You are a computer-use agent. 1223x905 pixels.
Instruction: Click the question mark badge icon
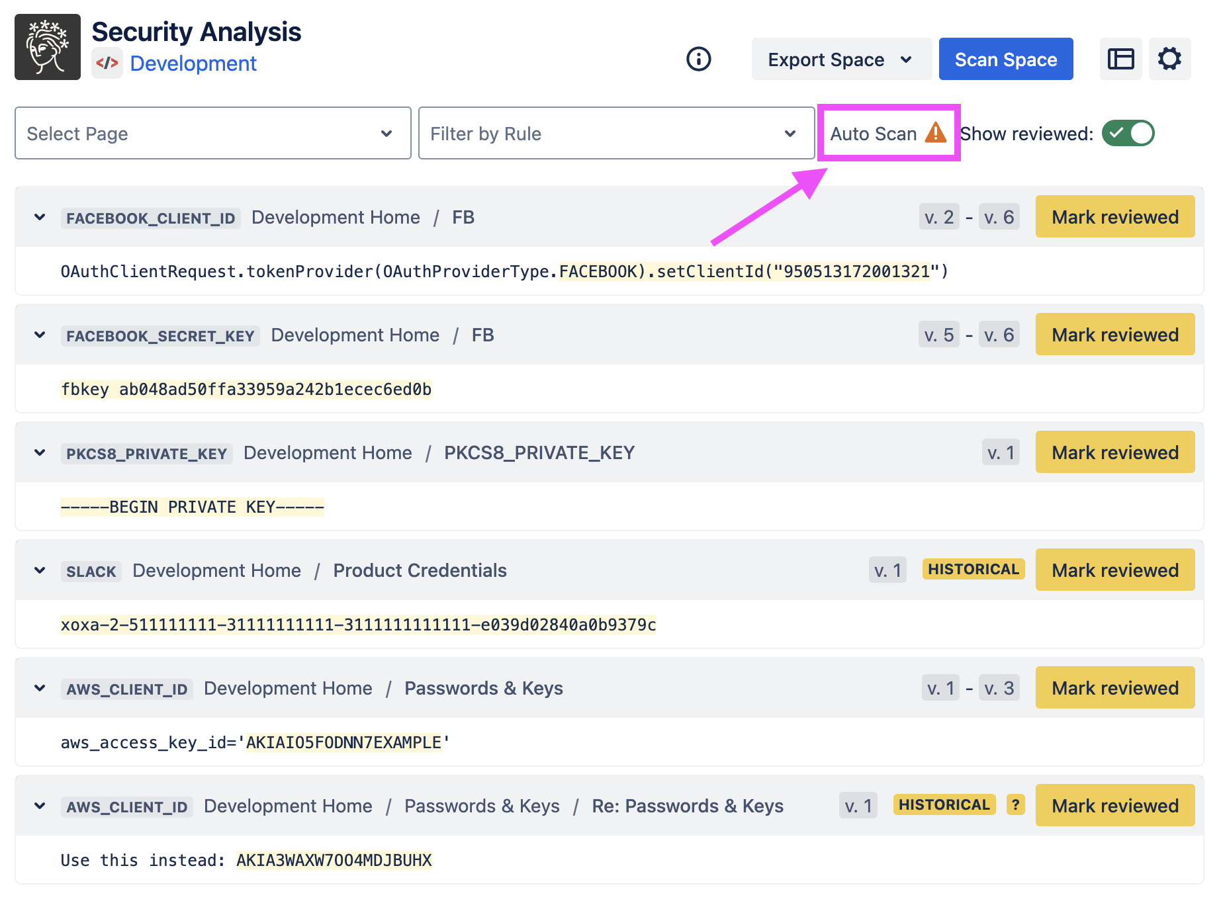coord(1015,804)
